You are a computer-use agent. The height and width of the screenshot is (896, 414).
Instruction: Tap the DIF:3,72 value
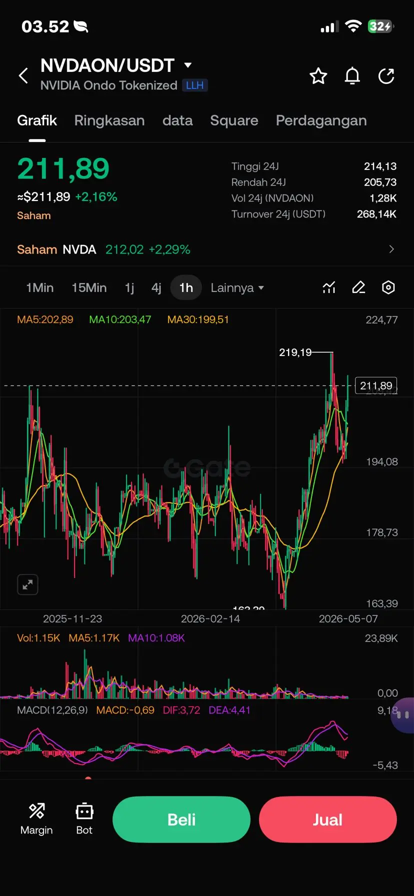click(181, 710)
